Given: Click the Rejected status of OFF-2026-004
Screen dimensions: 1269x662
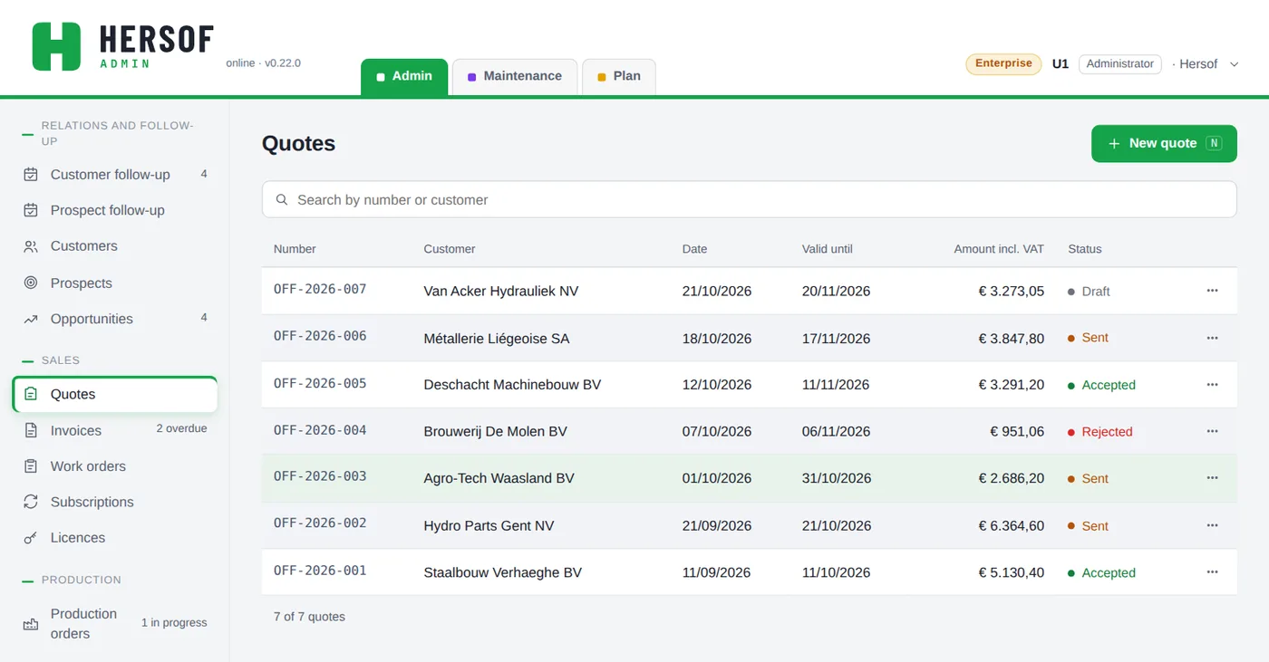Looking at the screenshot, I should (x=1100, y=432).
